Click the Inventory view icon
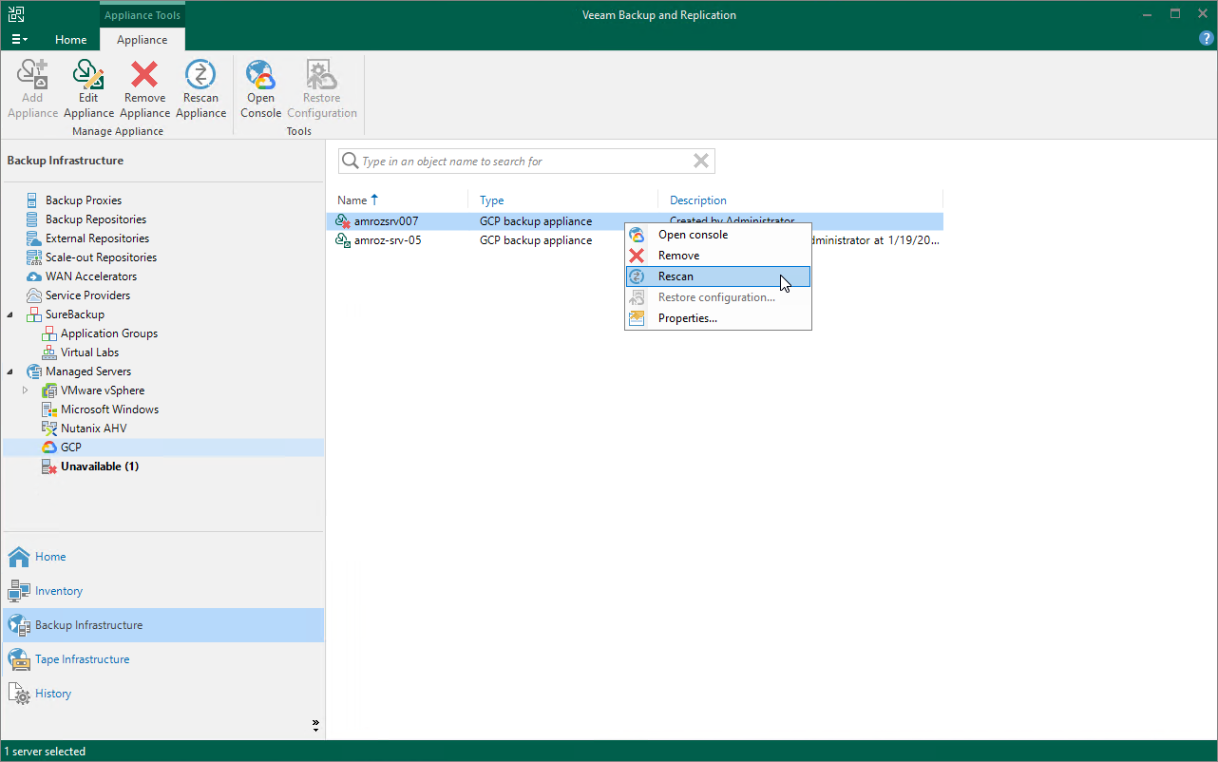 [x=19, y=591]
